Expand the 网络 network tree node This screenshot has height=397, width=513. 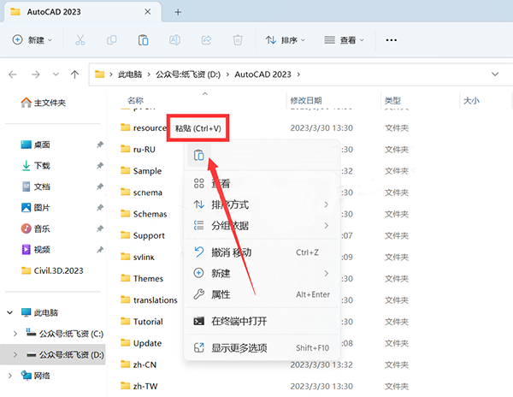coord(10,376)
